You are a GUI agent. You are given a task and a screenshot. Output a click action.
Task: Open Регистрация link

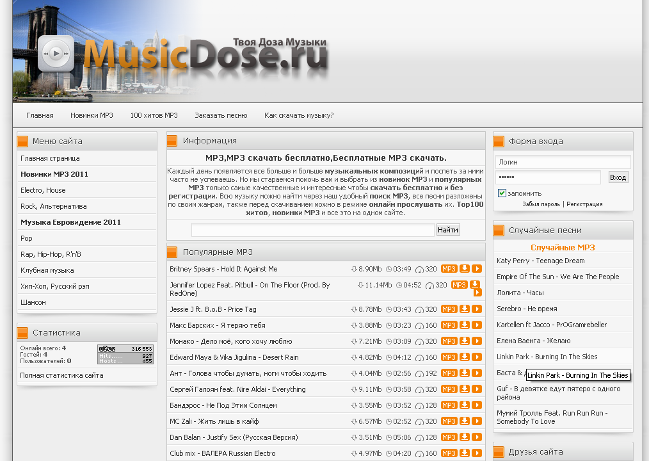click(584, 204)
